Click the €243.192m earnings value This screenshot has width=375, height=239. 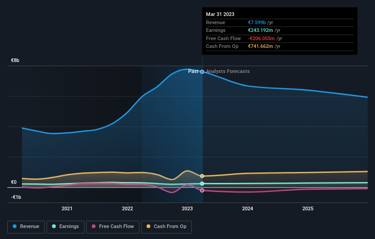tap(260, 30)
